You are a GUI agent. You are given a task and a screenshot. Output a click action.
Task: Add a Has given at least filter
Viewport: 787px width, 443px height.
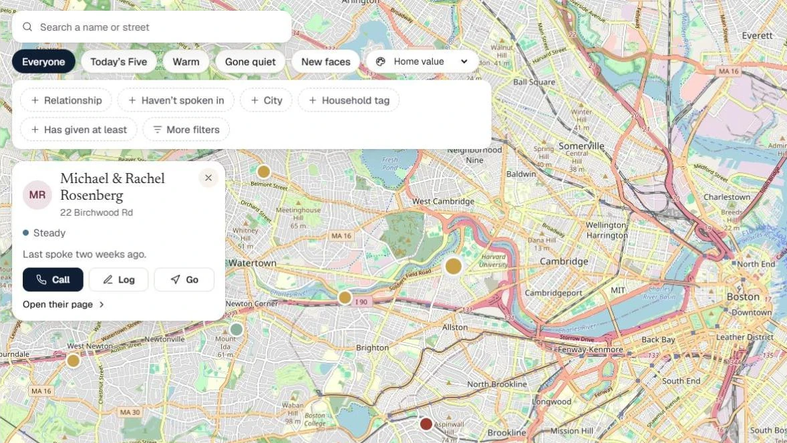click(x=79, y=130)
